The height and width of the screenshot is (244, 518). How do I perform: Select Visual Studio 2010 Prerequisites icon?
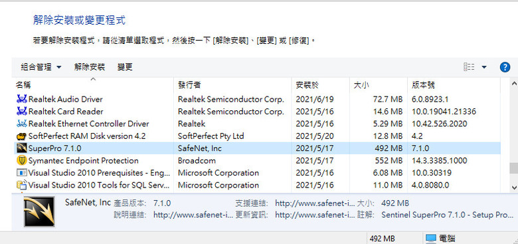tap(21, 173)
